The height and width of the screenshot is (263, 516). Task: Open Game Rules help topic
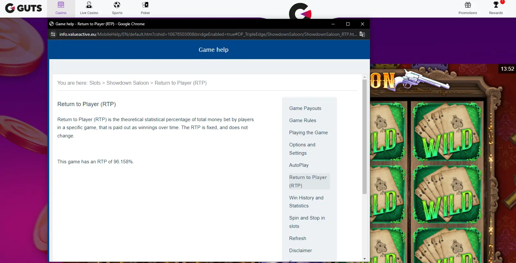pos(303,120)
